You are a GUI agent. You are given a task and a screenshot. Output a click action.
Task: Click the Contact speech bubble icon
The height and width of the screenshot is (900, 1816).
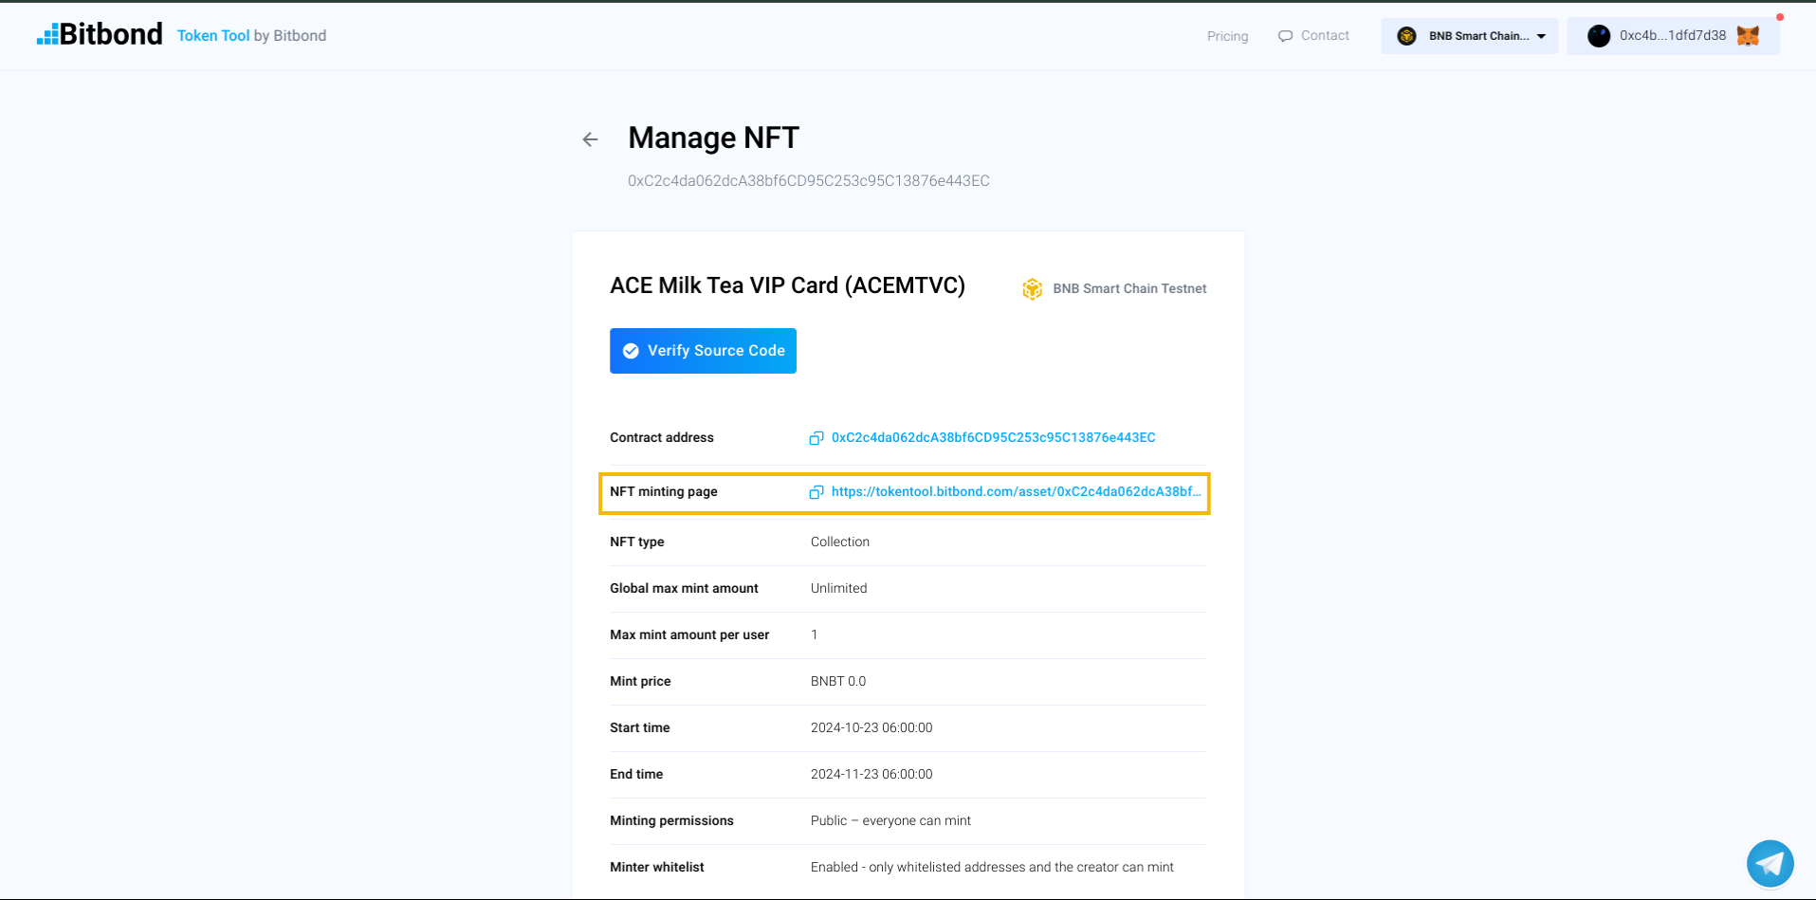point(1285,35)
